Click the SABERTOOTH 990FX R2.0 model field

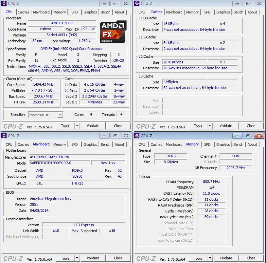coord(59,163)
